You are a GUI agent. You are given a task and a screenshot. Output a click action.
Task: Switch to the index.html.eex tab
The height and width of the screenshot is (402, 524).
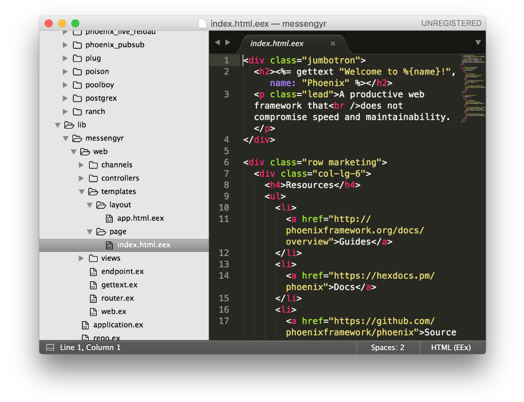(x=277, y=44)
